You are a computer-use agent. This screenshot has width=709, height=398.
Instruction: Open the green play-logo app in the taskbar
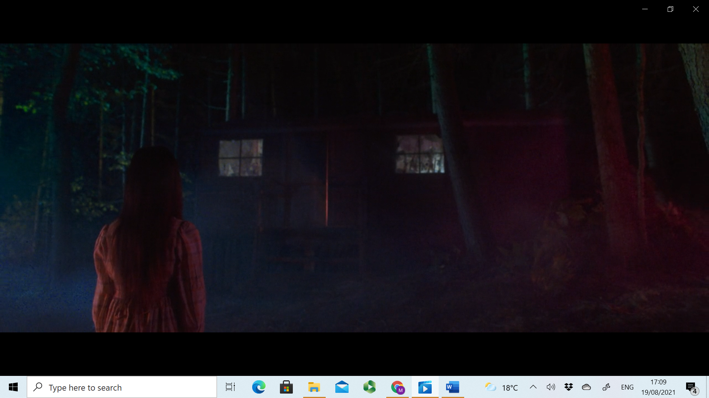369,387
